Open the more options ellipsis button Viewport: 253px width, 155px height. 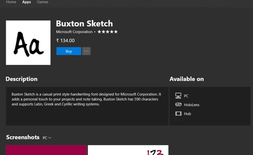coord(86,51)
